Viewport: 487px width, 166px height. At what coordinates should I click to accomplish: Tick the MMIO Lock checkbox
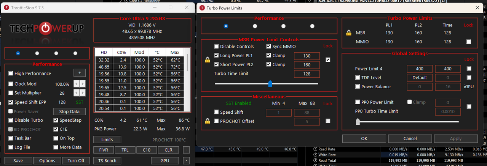pos(469,42)
